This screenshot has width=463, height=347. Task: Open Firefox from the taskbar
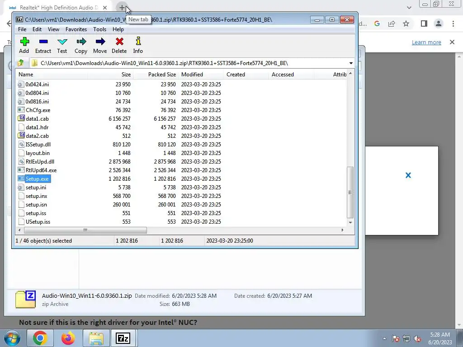[68, 338]
